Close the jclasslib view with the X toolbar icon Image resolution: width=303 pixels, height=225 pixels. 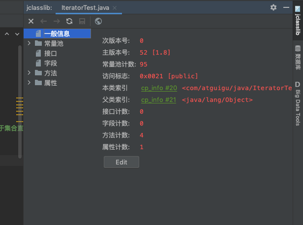(31, 21)
